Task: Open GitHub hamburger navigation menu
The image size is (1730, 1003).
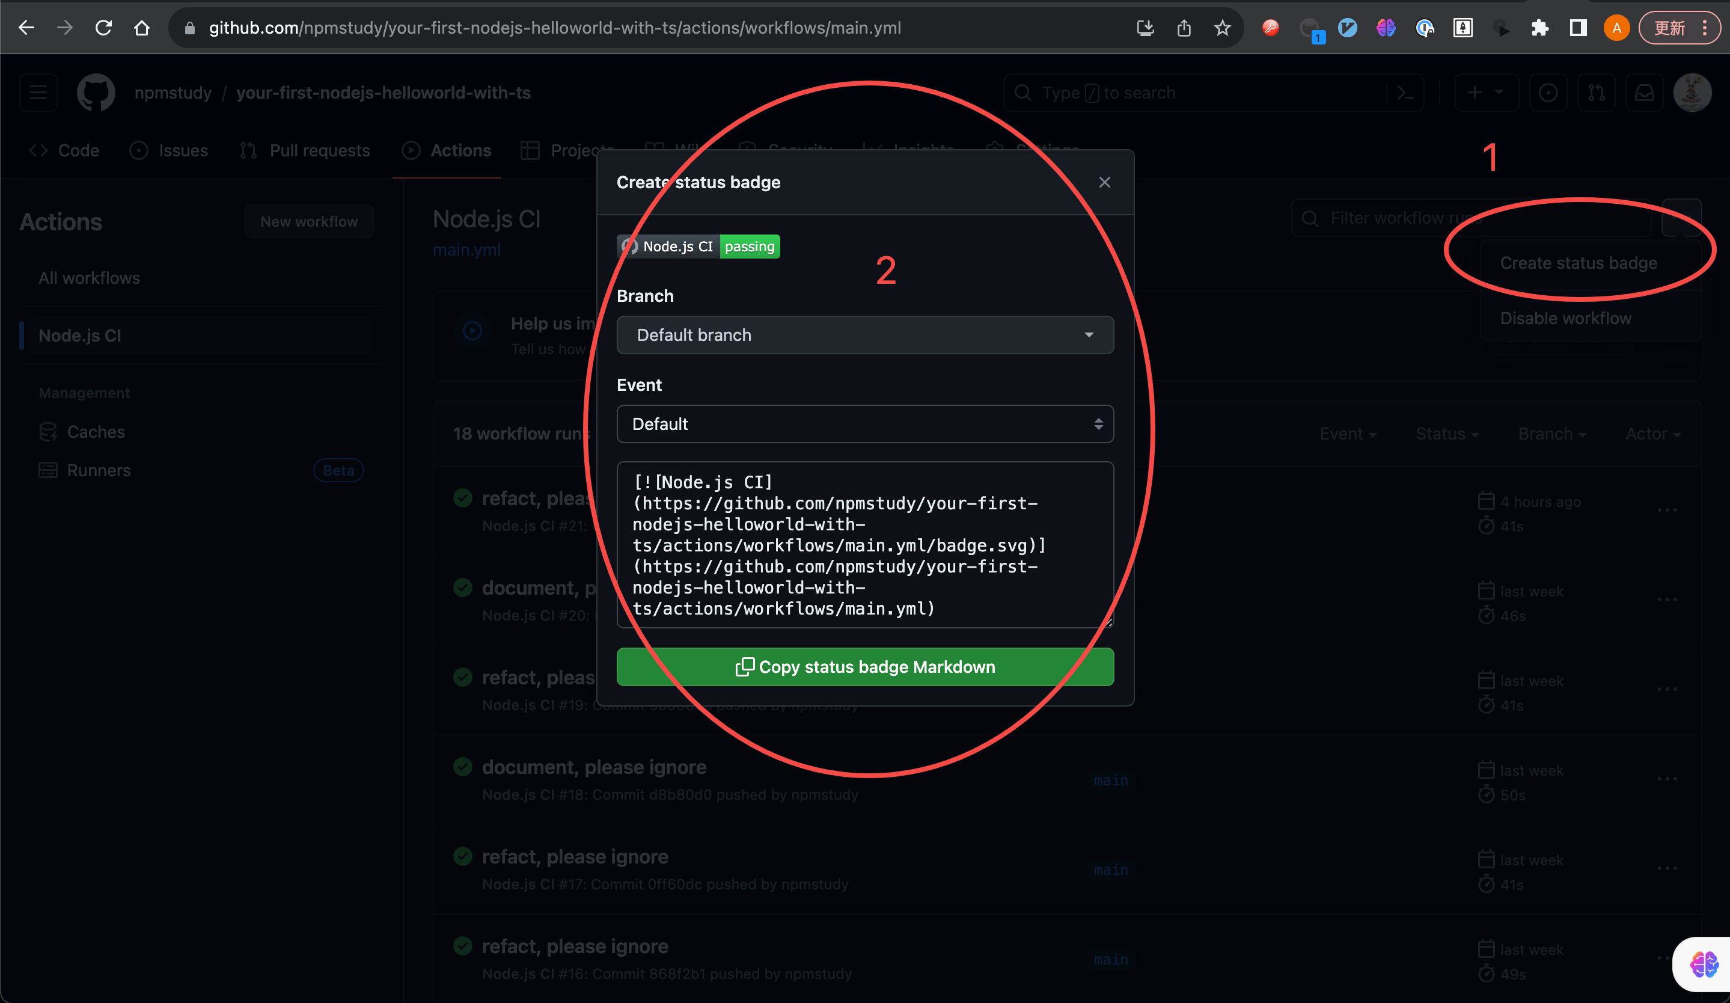Action: click(x=38, y=93)
